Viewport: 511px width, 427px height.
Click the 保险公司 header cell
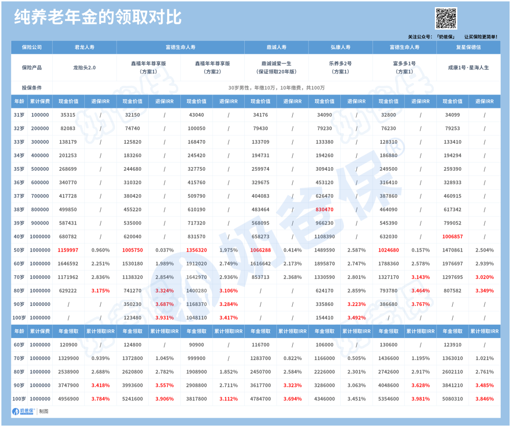pyautogui.click(x=32, y=47)
